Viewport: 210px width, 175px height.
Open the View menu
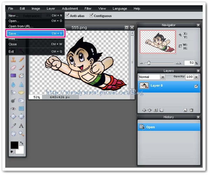point(102,8)
